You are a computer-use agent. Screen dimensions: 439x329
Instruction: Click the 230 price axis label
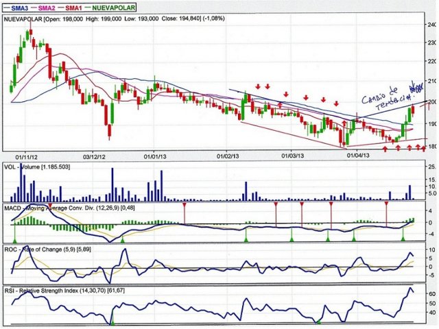[433, 42]
